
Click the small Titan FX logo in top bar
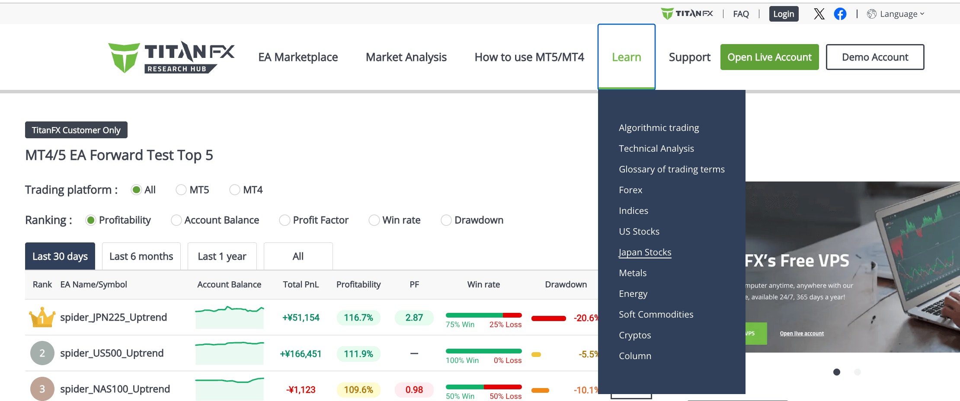687,14
